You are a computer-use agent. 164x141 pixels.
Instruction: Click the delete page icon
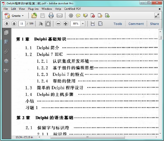[x=93, y=16]
